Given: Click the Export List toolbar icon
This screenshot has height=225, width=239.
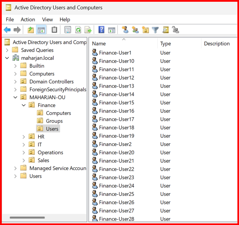Looking at the screenshot, I should point(88,30).
